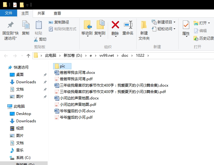Click the Properties checkmark icon
The height and width of the screenshot is (165, 214).
click(186, 25)
